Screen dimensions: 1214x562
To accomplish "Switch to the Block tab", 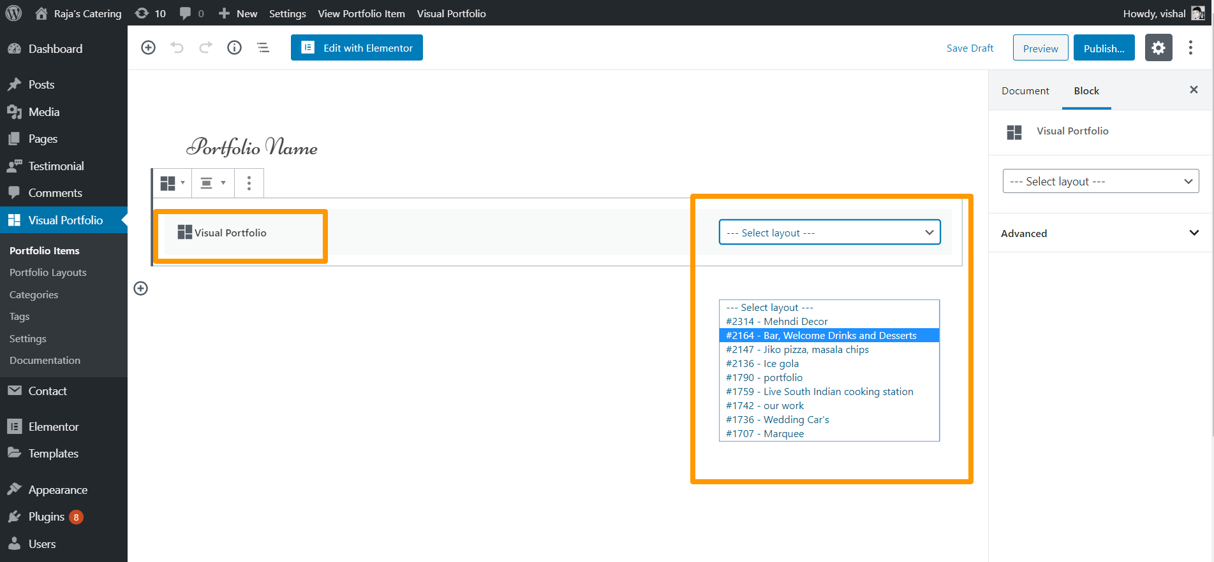I will point(1086,90).
